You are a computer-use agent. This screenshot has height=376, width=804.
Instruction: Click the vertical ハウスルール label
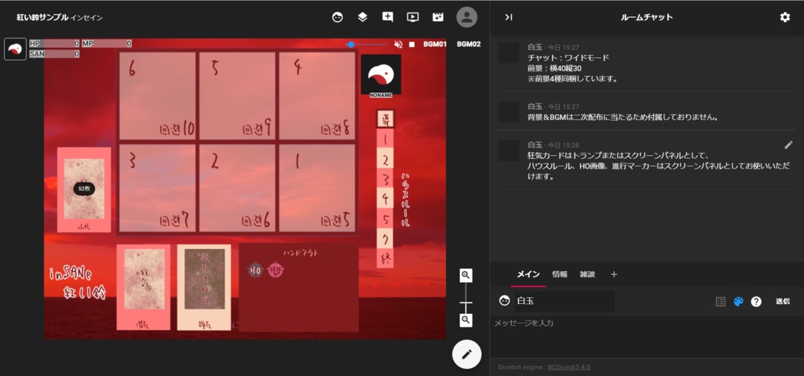pyautogui.click(x=404, y=201)
